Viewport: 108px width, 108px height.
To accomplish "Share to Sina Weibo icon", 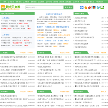I will (90, 7).
